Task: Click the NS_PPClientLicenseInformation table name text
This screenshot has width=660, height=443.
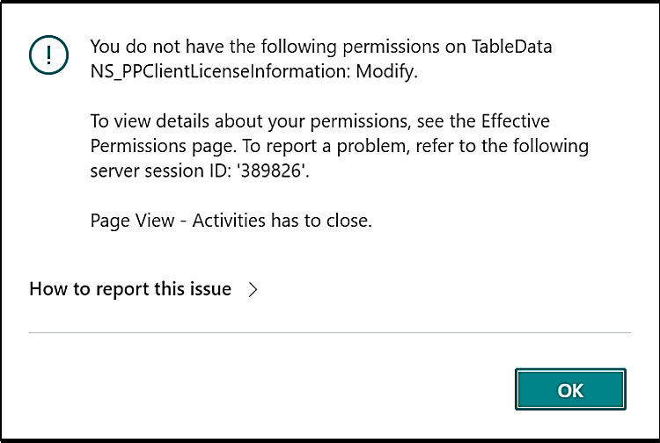Action: pyautogui.click(x=220, y=71)
